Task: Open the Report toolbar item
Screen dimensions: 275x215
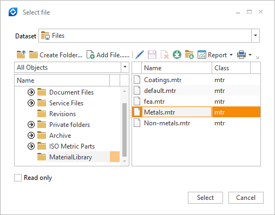Action: click(x=212, y=55)
